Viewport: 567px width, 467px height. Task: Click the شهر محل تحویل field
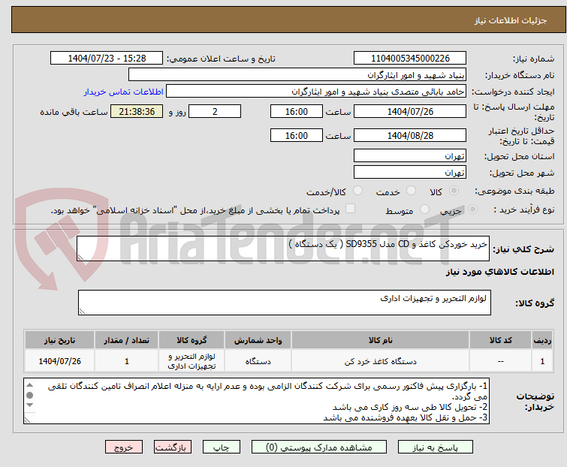click(x=410, y=173)
